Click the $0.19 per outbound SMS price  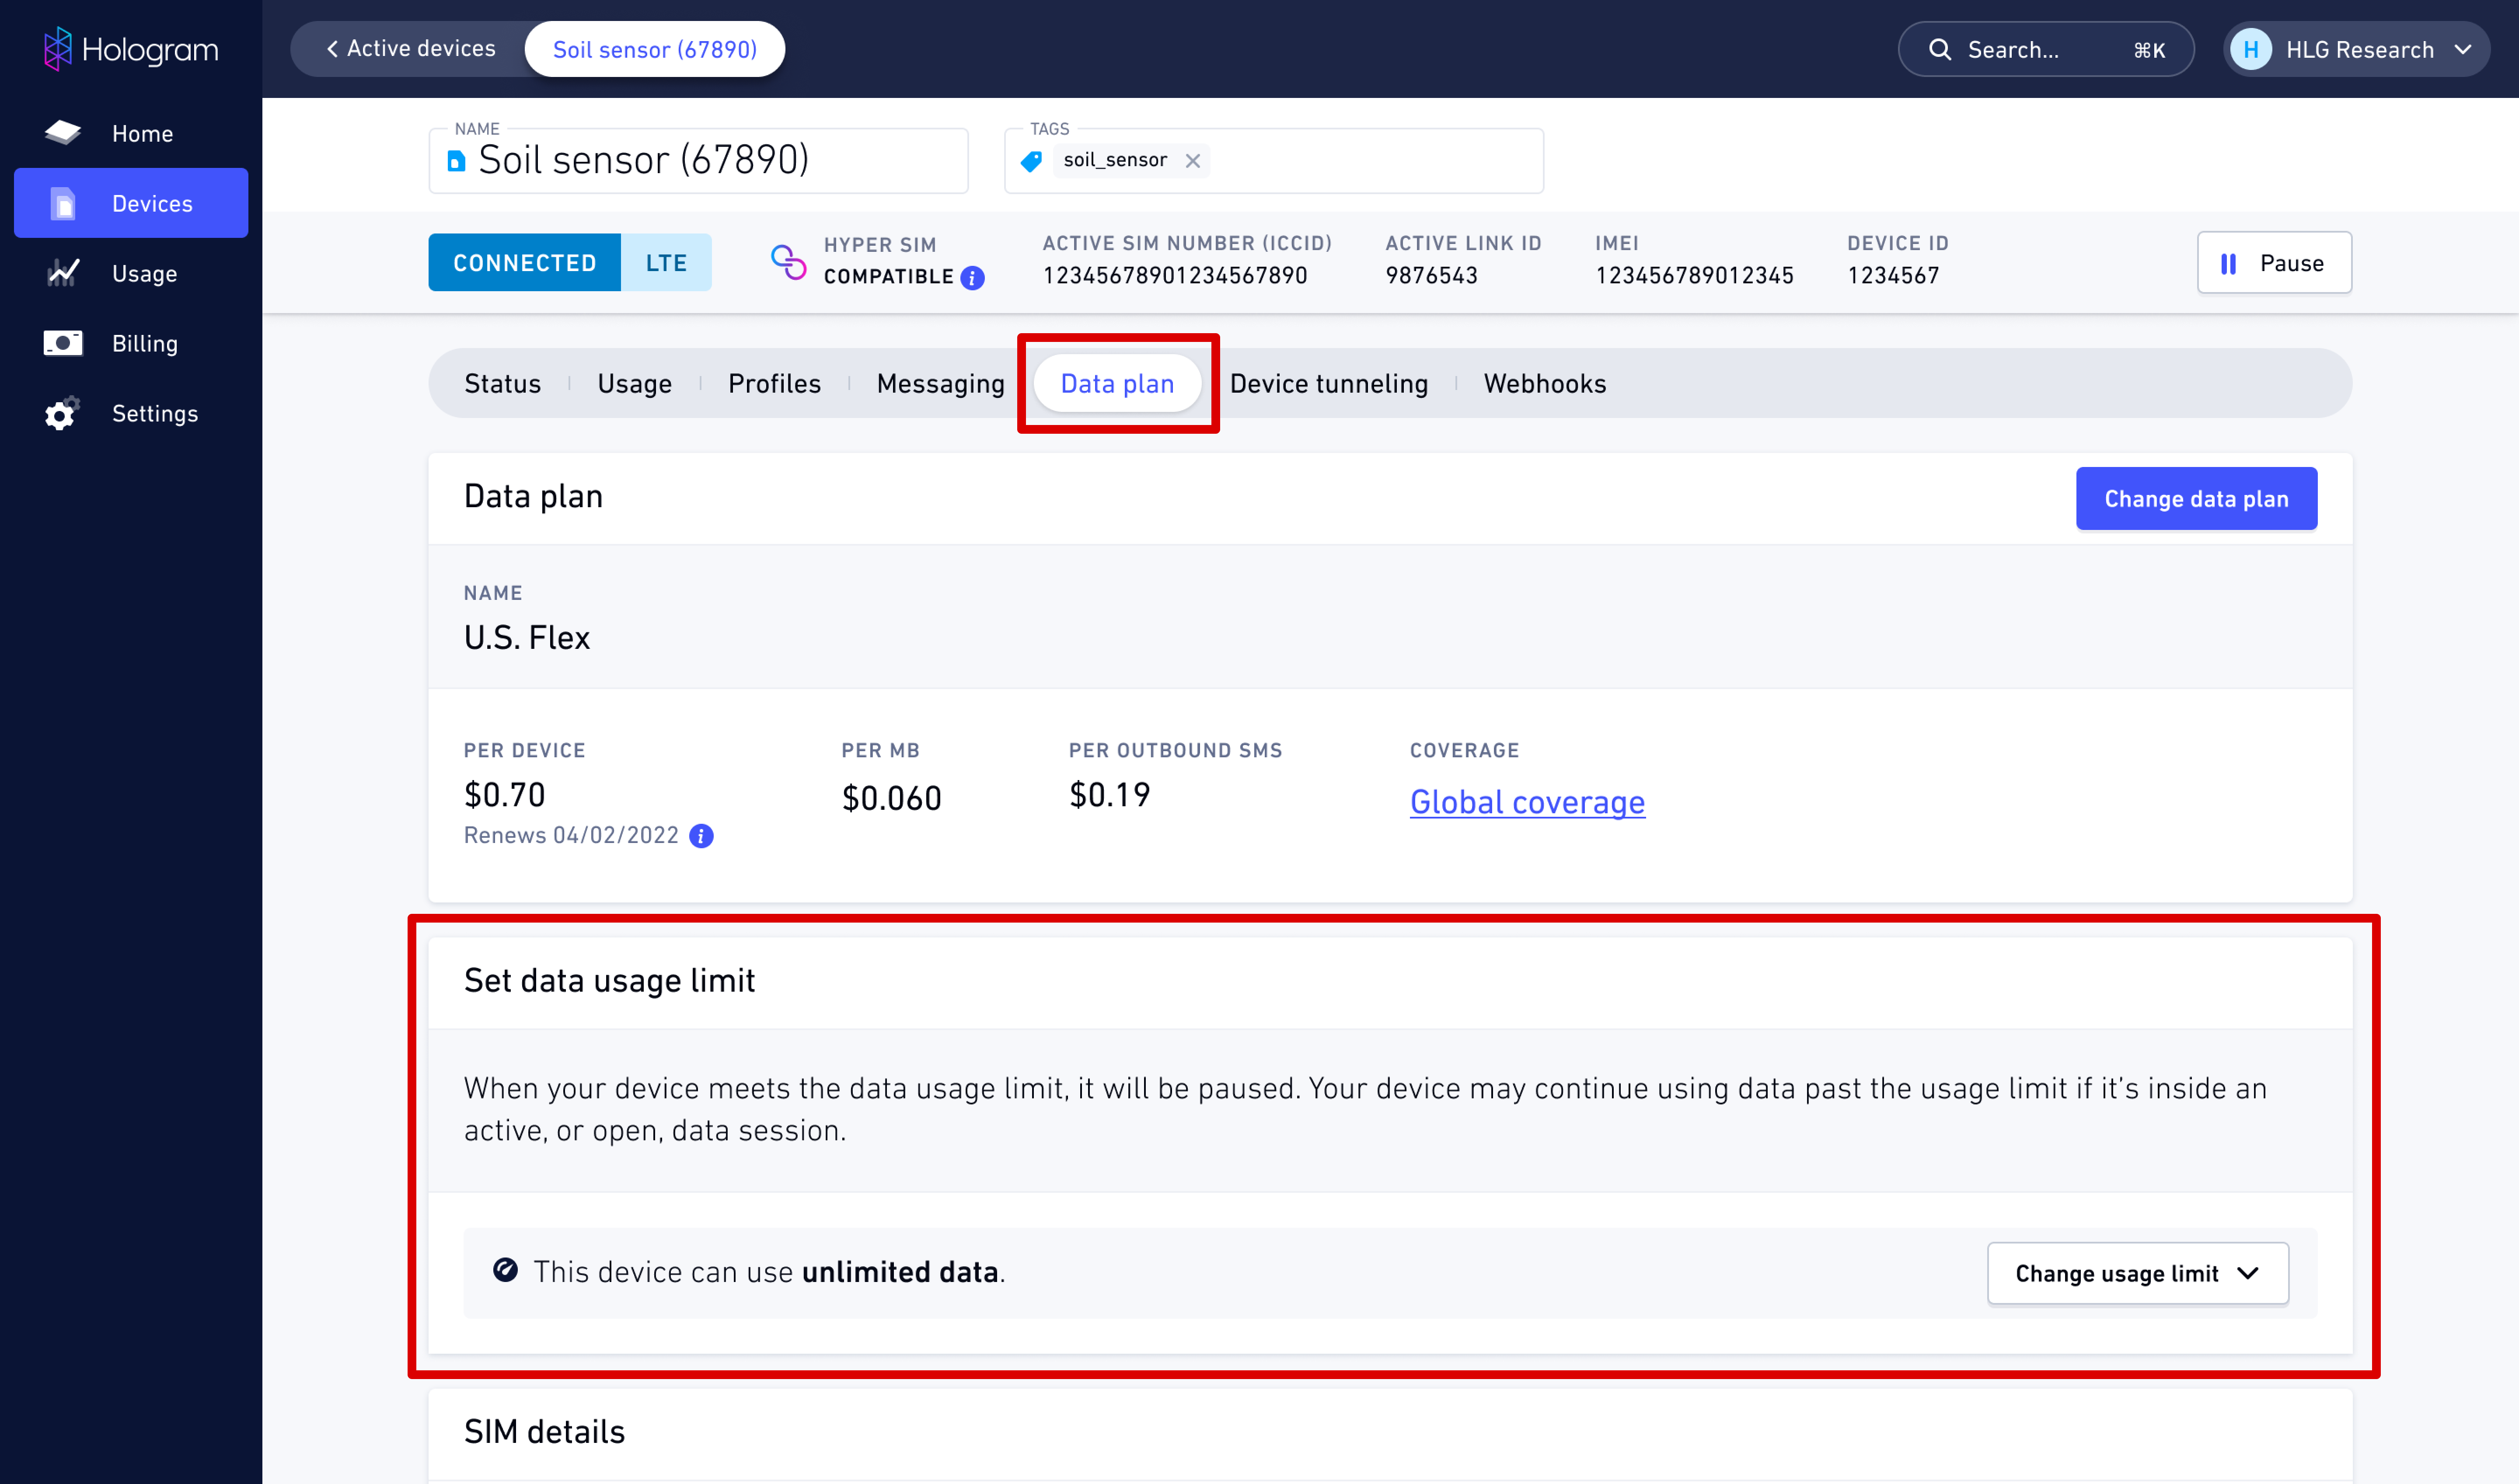[x=1110, y=794]
